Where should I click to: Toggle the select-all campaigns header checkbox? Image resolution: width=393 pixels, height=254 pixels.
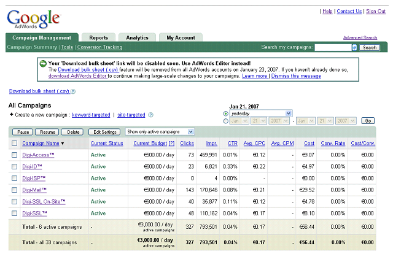pos(15,144)
